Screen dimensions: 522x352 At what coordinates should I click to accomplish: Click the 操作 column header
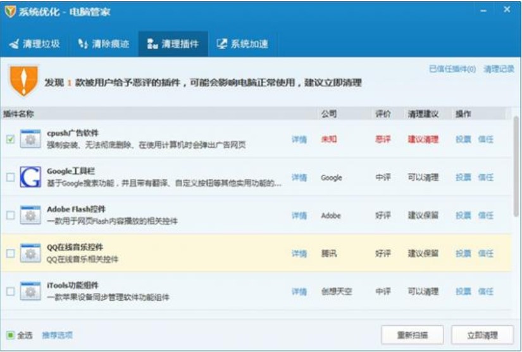tap(463, 114)
